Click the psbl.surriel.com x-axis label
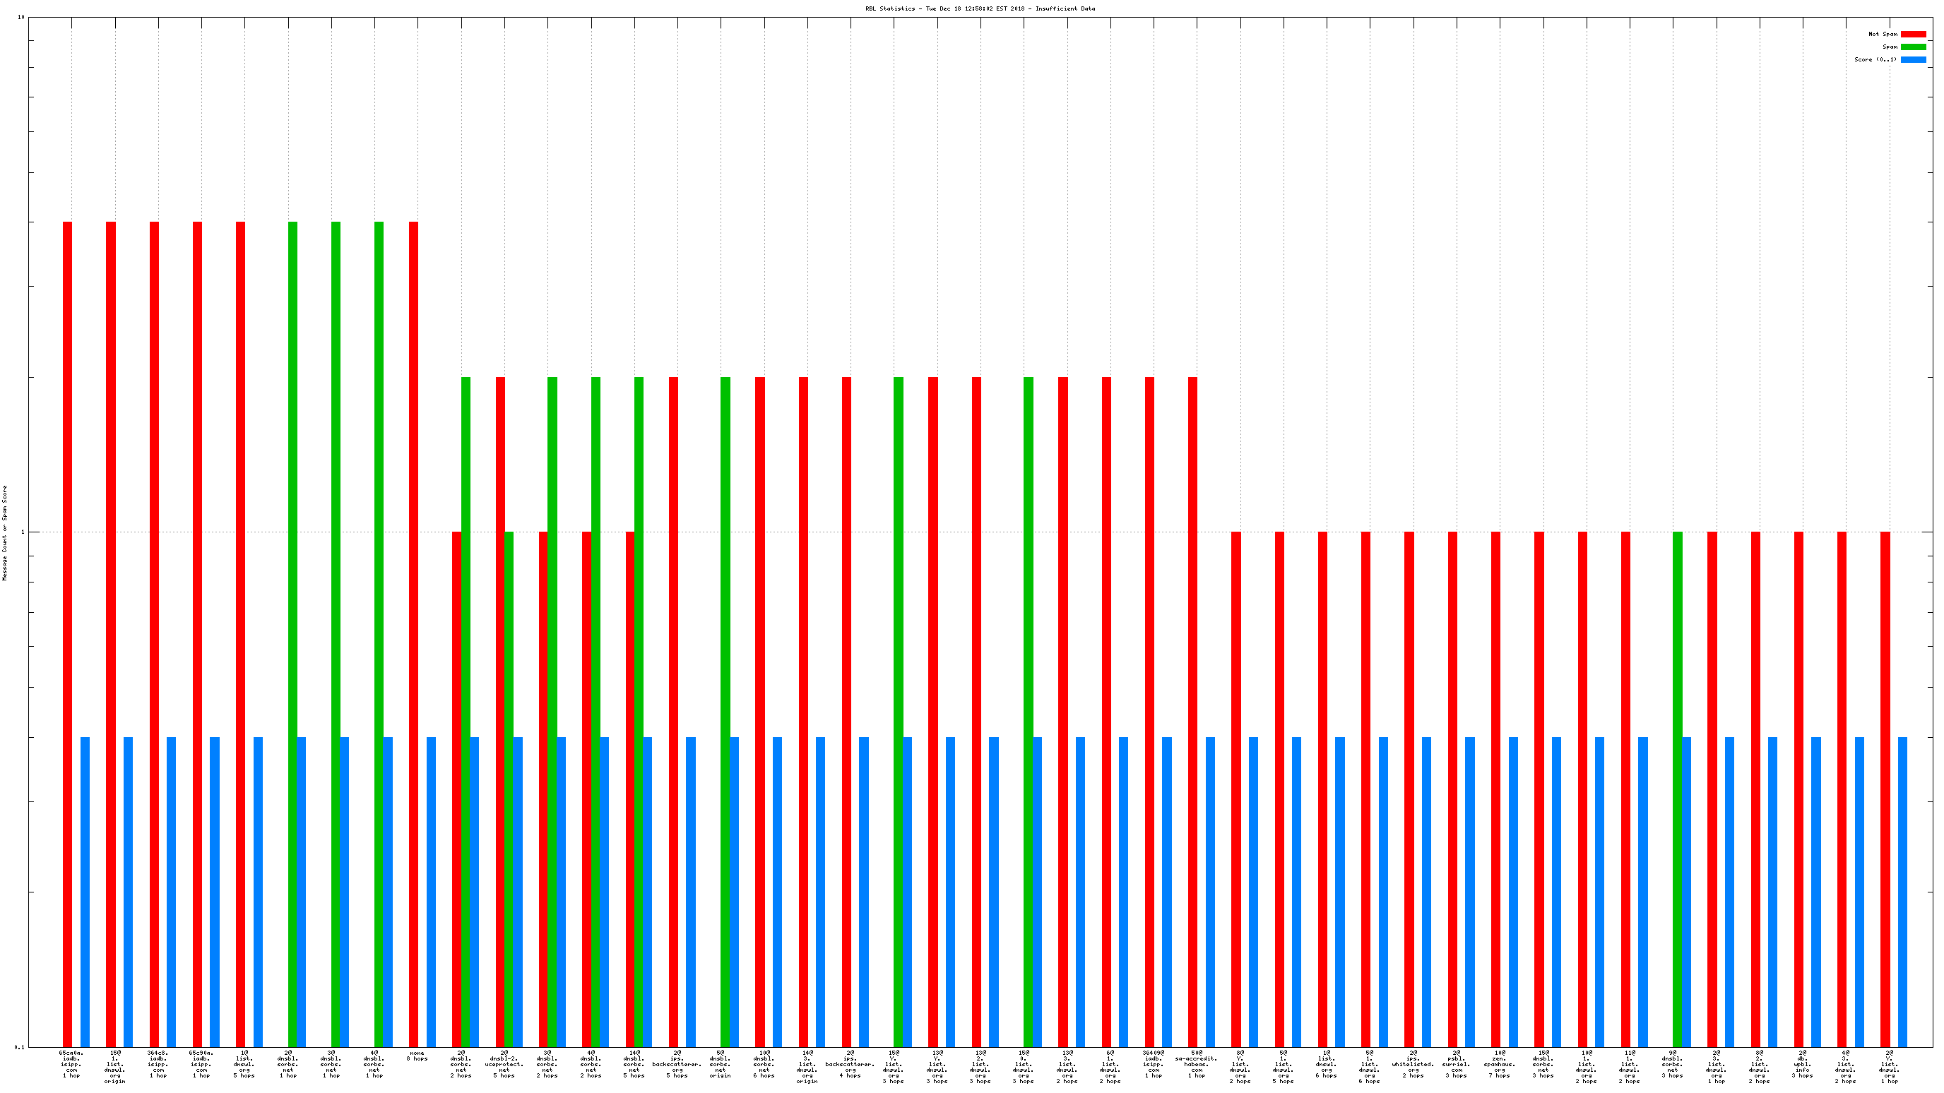 1457,1064
